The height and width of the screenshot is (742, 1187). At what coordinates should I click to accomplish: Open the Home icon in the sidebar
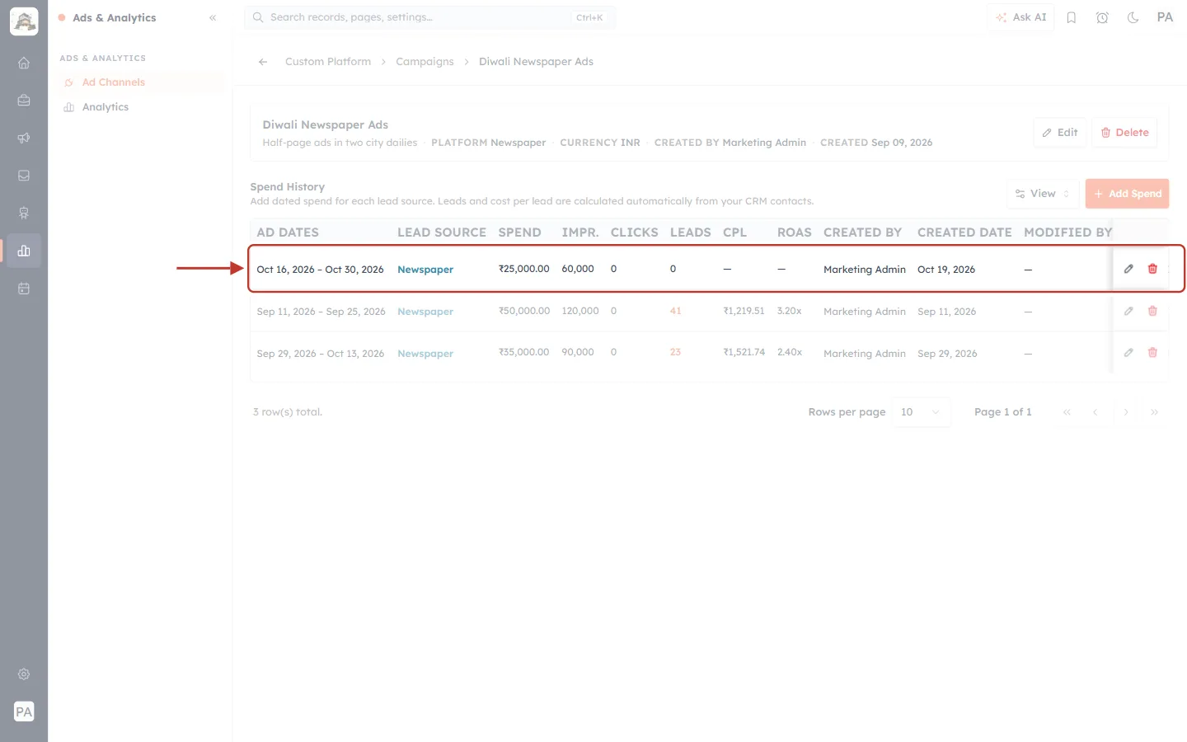24,63
